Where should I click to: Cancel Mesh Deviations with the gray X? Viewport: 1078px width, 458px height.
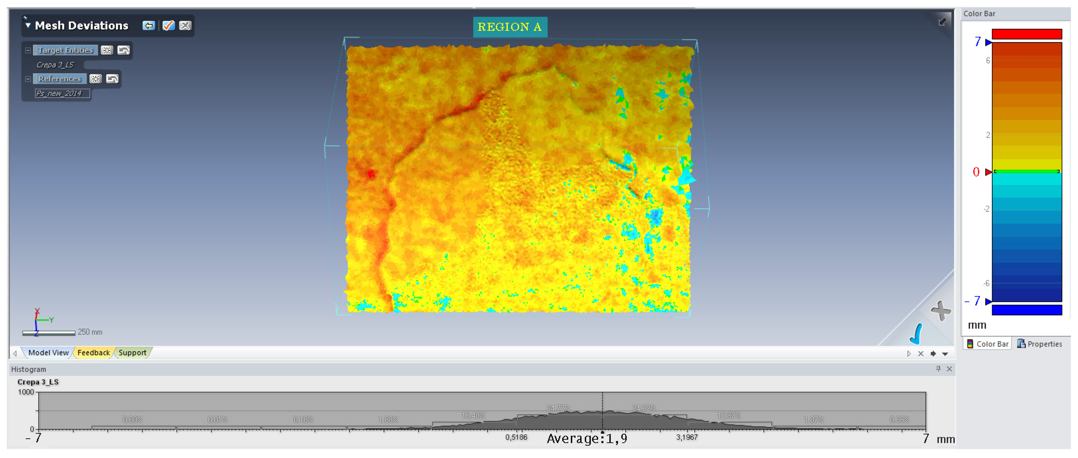185,26
